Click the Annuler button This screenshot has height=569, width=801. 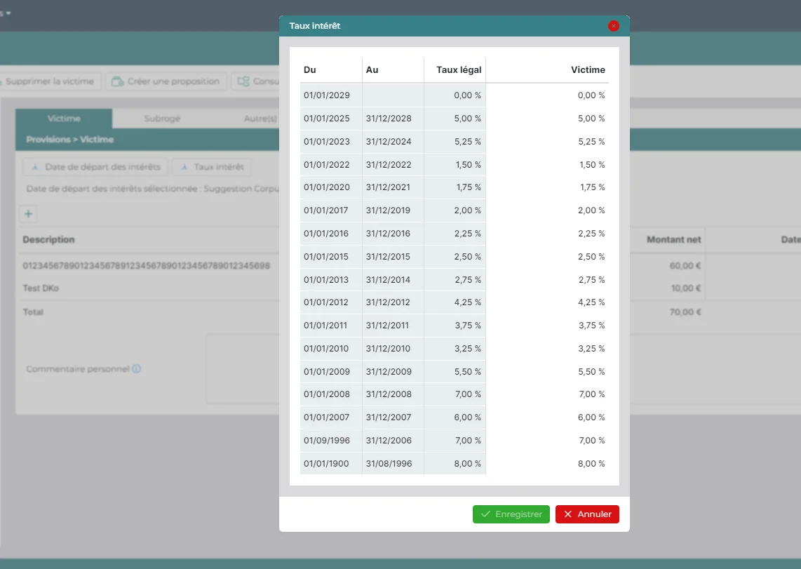click(x=587, y=514)
